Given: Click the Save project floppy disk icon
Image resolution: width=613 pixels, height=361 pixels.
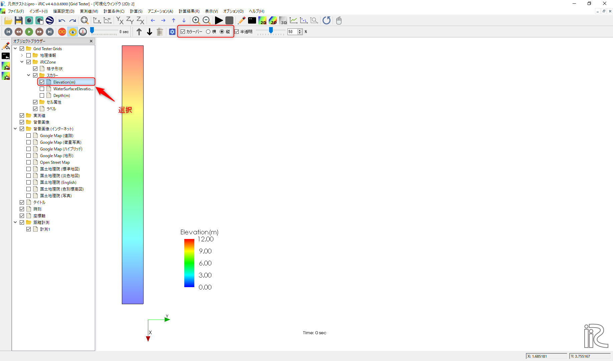Looking at the screenshot, I should (19, 20).
